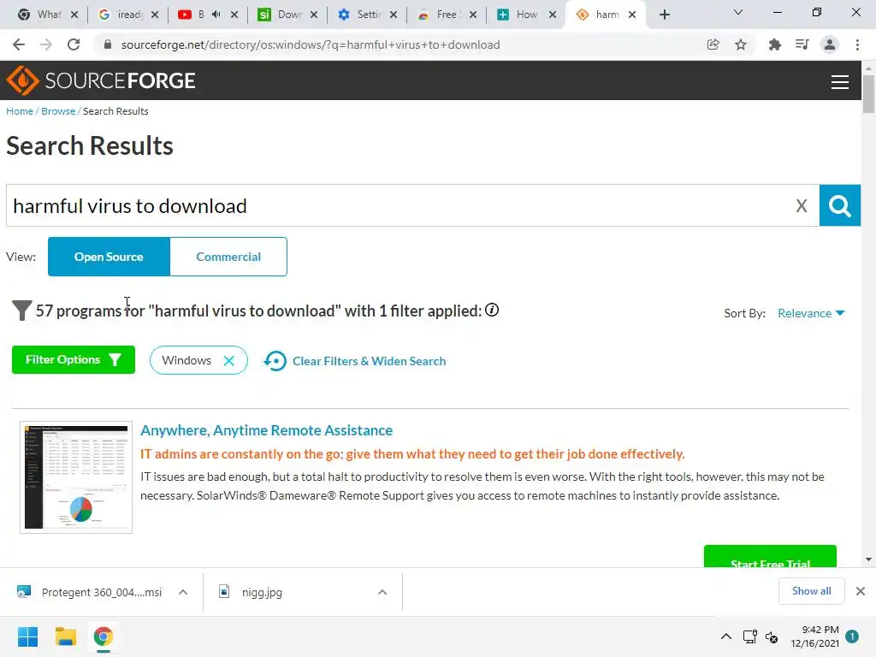
Task: Open Sort By Relevance dropdown
Action: [x=811, y=313]
